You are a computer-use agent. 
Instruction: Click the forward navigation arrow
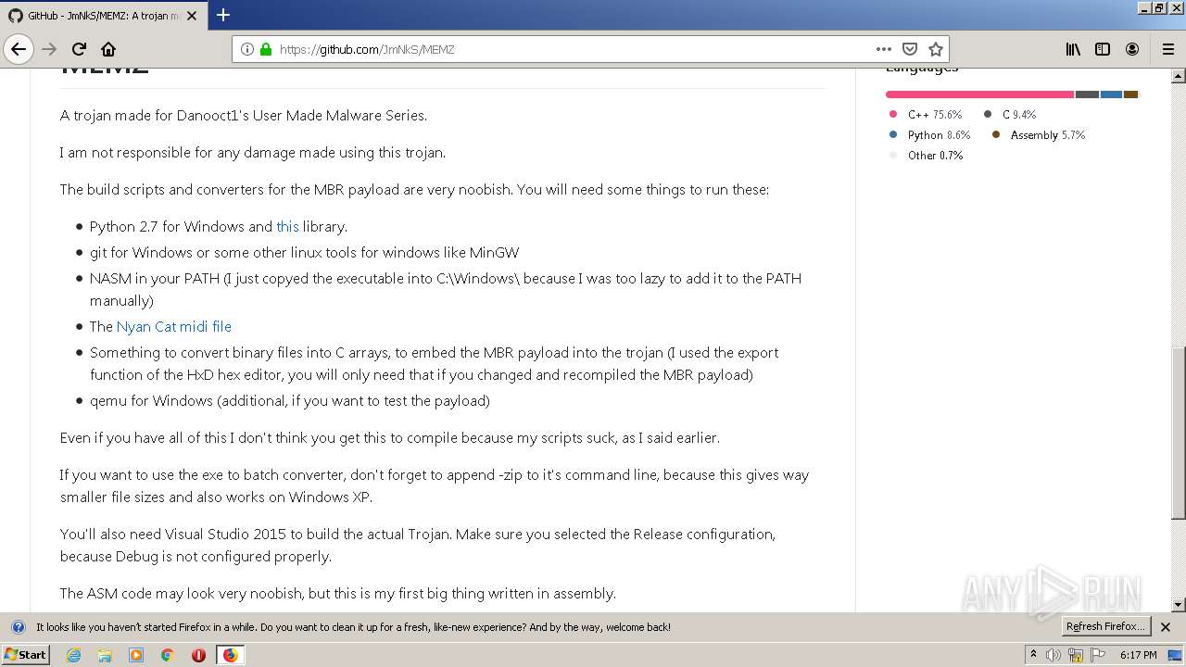point(49,49)
